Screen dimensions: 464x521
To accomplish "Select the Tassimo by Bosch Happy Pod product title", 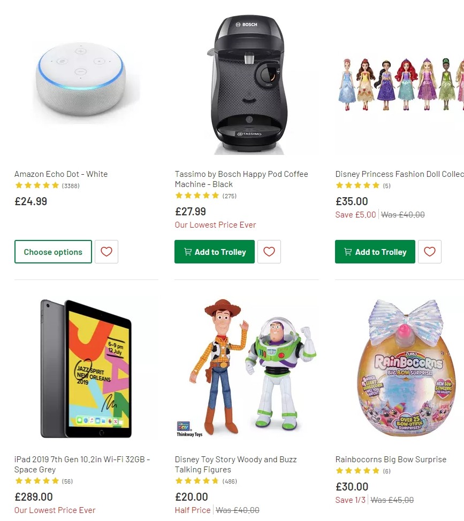I will [241, 180].
